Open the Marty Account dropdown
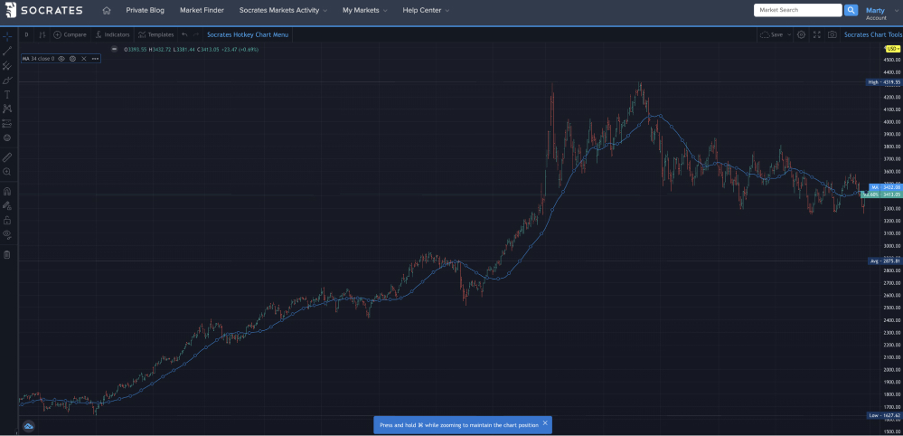 (881, 14)
